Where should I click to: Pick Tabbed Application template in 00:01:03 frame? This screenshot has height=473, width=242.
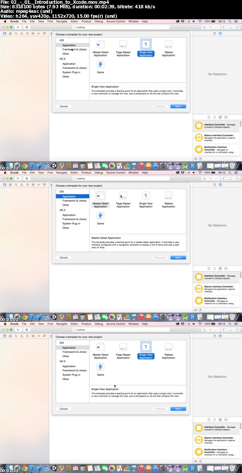(x=169, y=200)
